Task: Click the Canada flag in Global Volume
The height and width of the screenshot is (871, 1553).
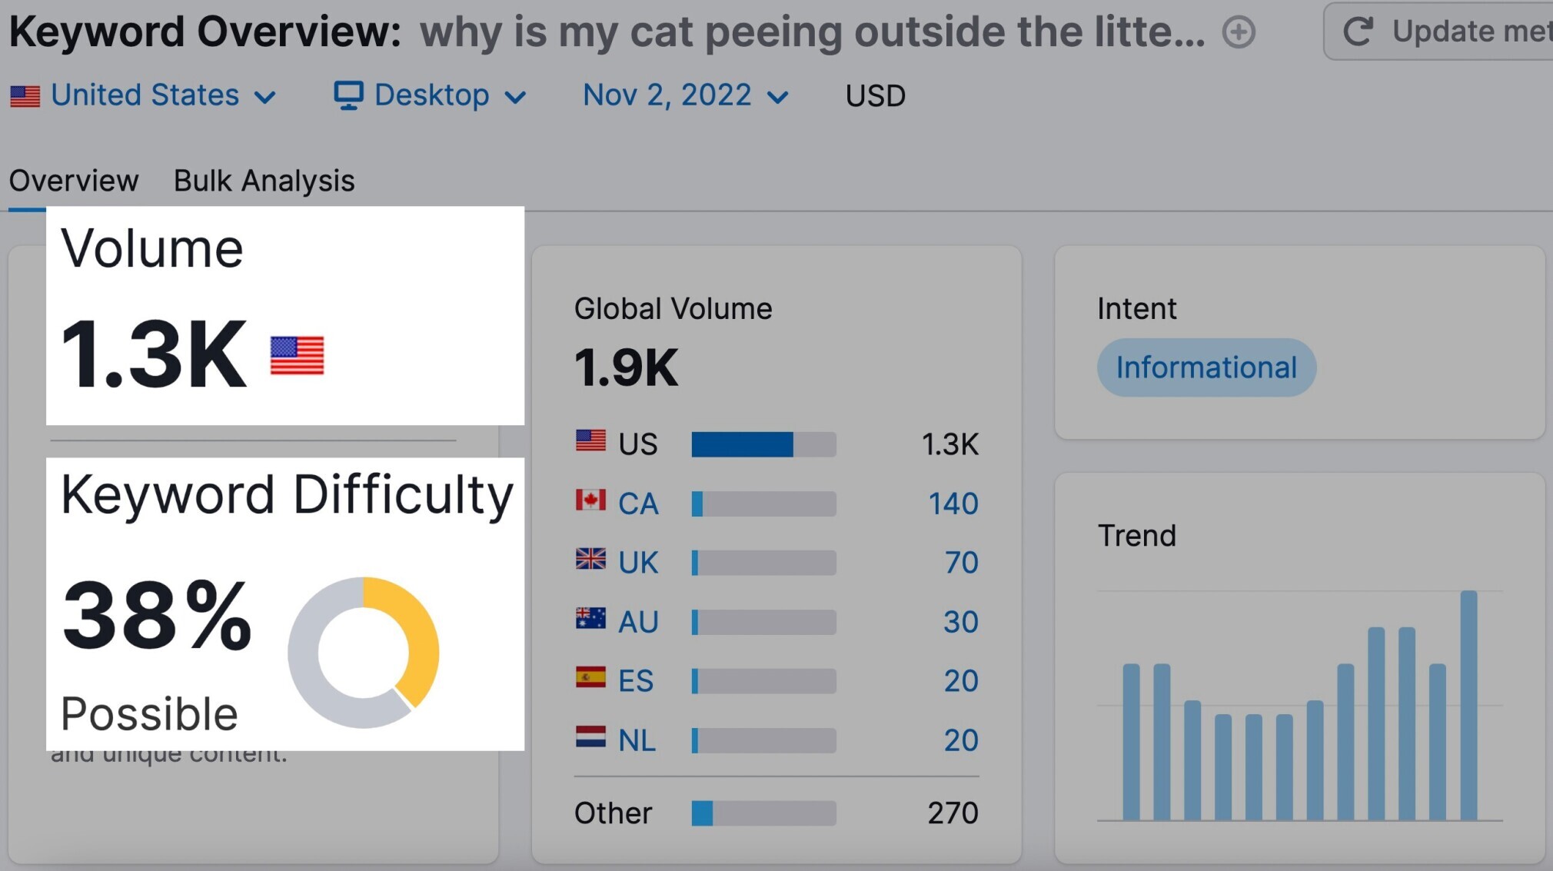Action: [590, 501]
